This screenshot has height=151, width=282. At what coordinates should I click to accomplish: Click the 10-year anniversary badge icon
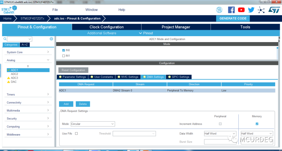tap(219, 10)
